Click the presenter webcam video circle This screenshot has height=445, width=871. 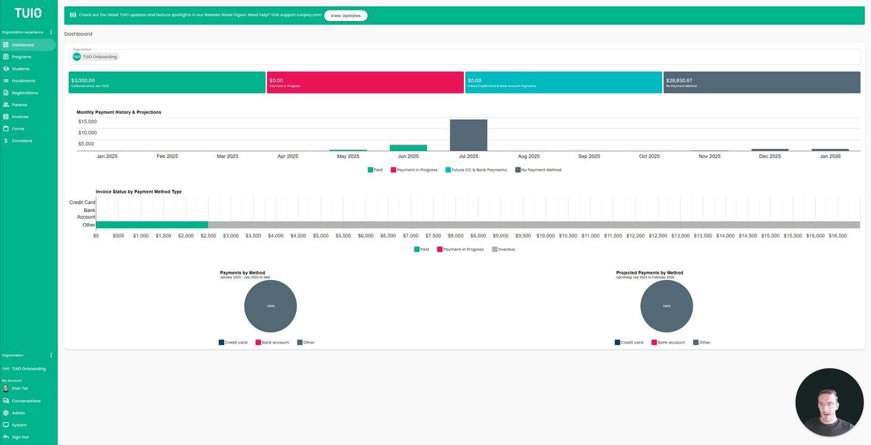pyautogui.click(x=829, y=402)
